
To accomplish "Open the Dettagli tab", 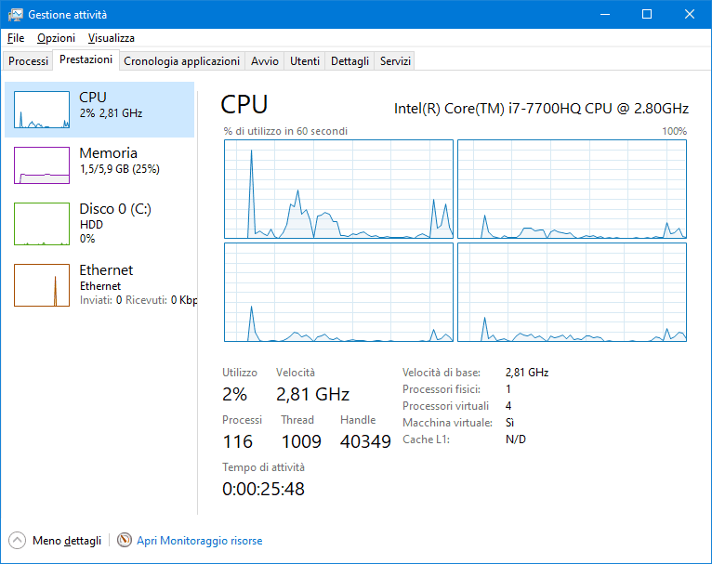I will [x=349, y=61].
